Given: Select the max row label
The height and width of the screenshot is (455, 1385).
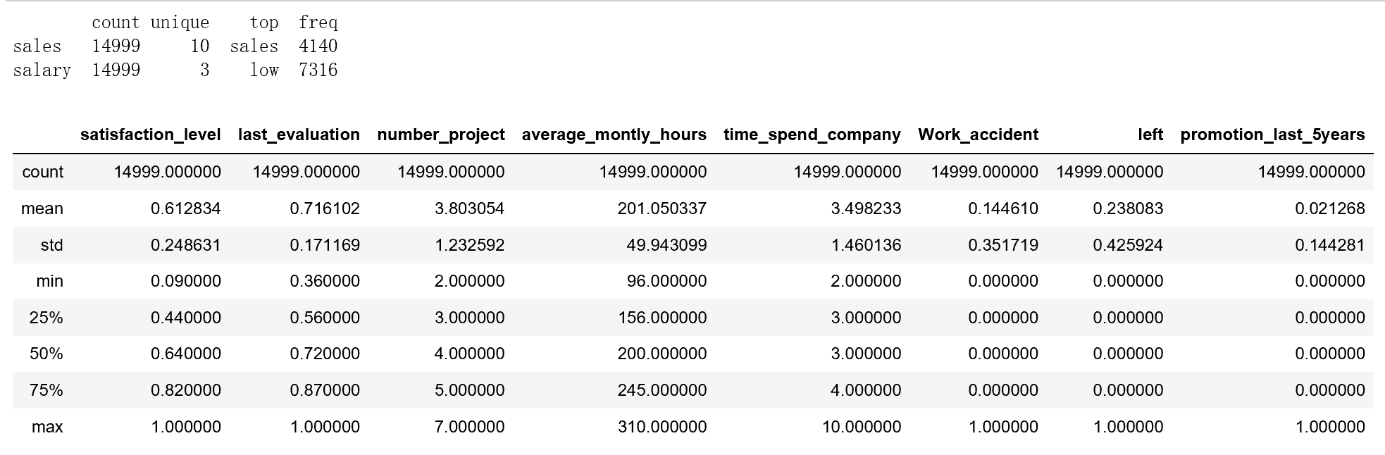Looking at the screenshot, I should tap(47, 427).
